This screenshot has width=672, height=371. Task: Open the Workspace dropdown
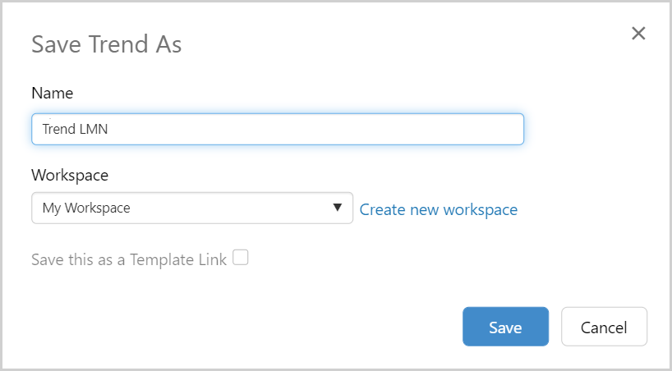191,208
